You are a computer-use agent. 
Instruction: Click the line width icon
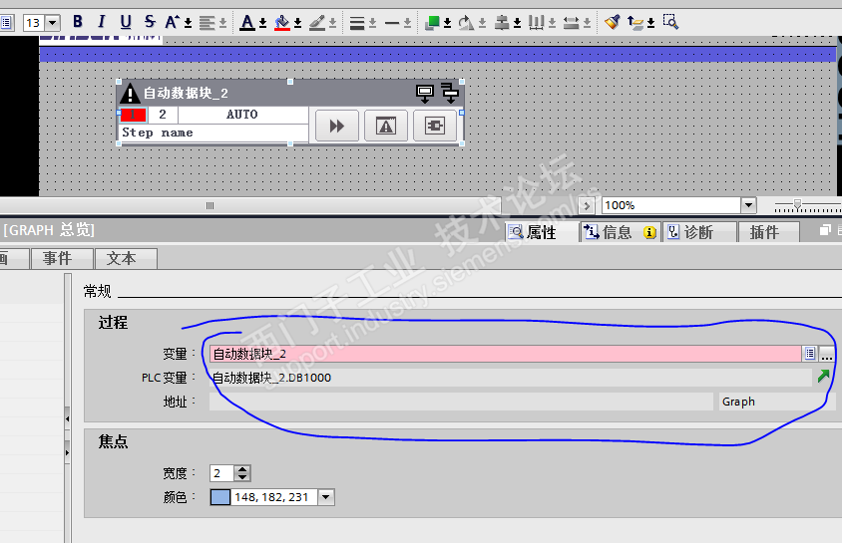[357, 23]
